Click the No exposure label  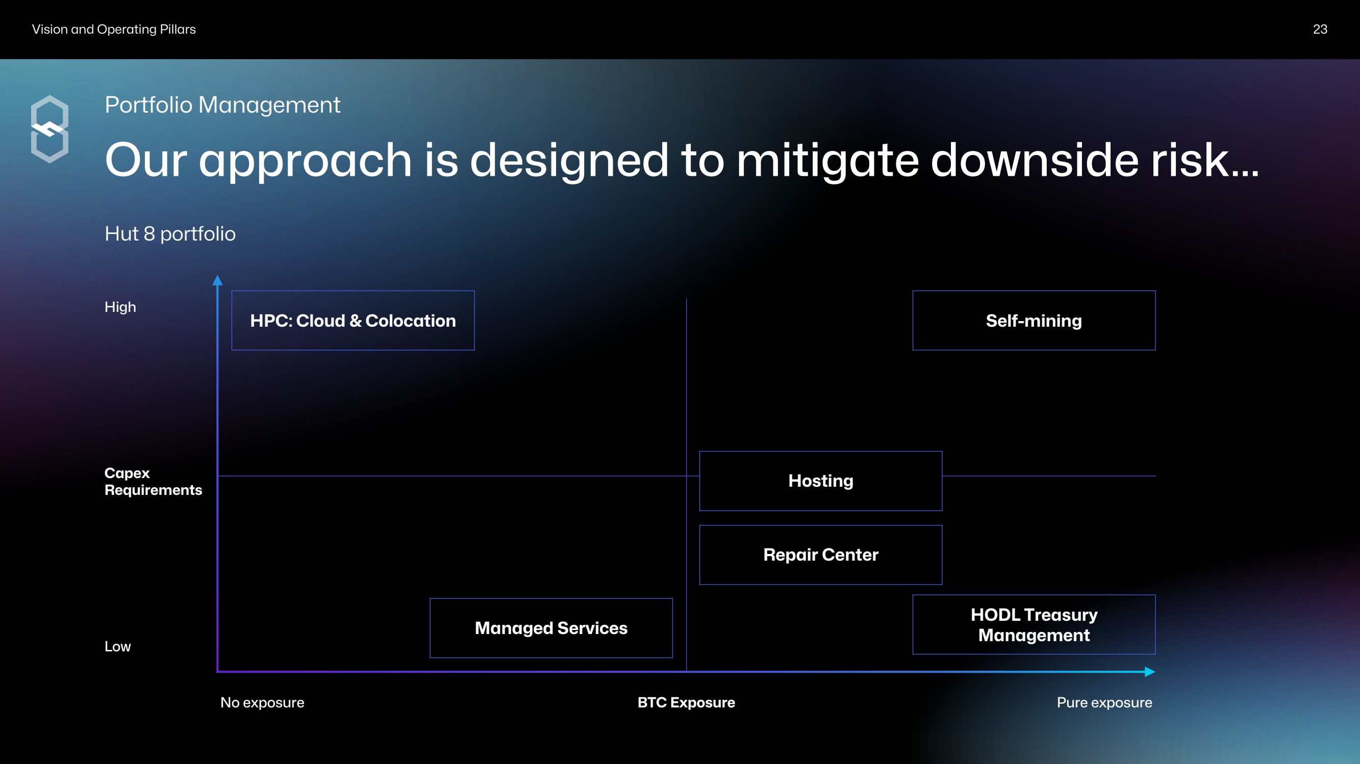[262, 702]
